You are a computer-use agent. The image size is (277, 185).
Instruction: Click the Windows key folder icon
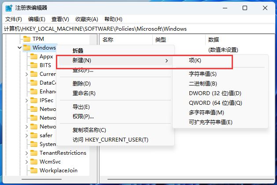coord(26,48)
